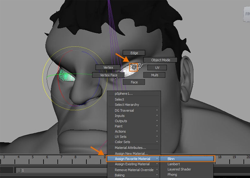
Task: Click frame 5 on the timeline
Action: tap(33, 157)
